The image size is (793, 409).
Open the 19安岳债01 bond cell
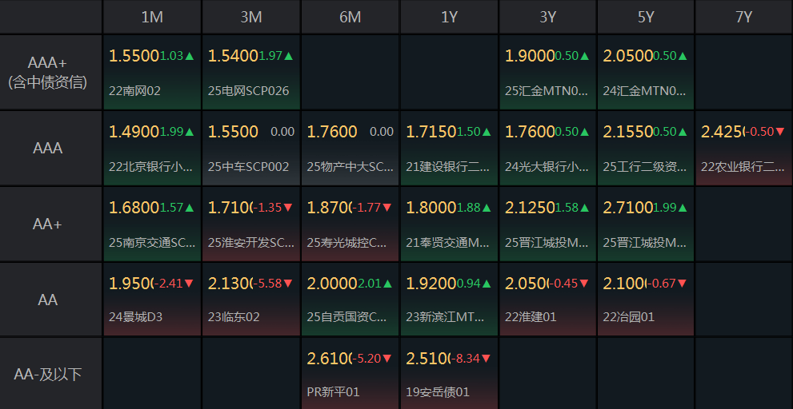pyautogui.click(x=449, y=374)
